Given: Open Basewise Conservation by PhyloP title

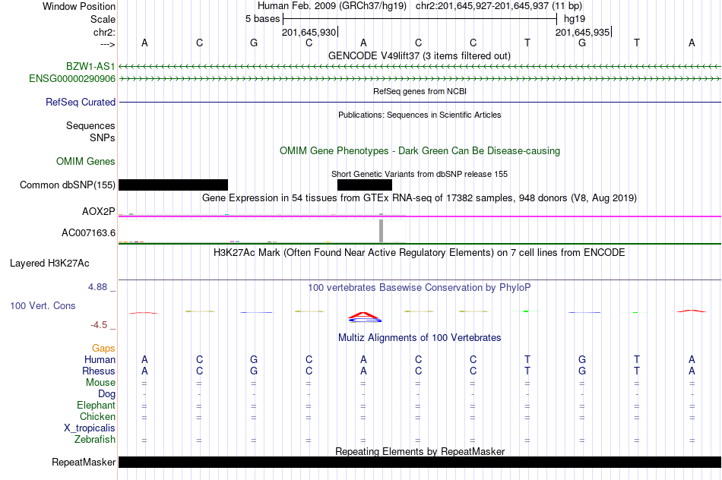Looking at the screenshot, I should (x=419, y=288).
